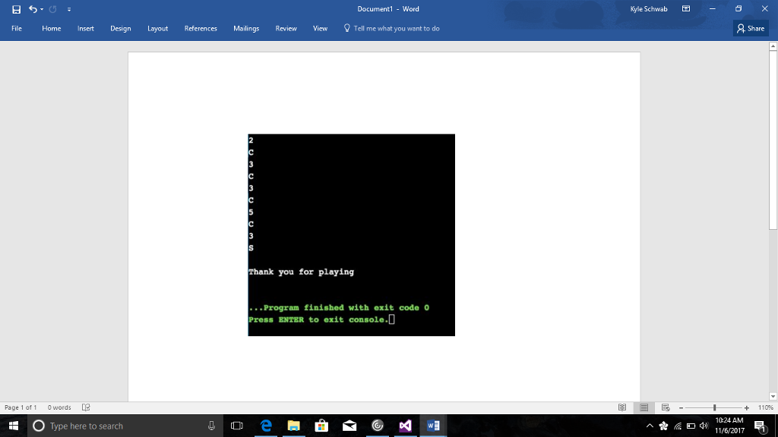The image size is (778, 437).
Task: Expand the Undo dropdown arrow
Action: pyautogui.click(x=42, y=8)
